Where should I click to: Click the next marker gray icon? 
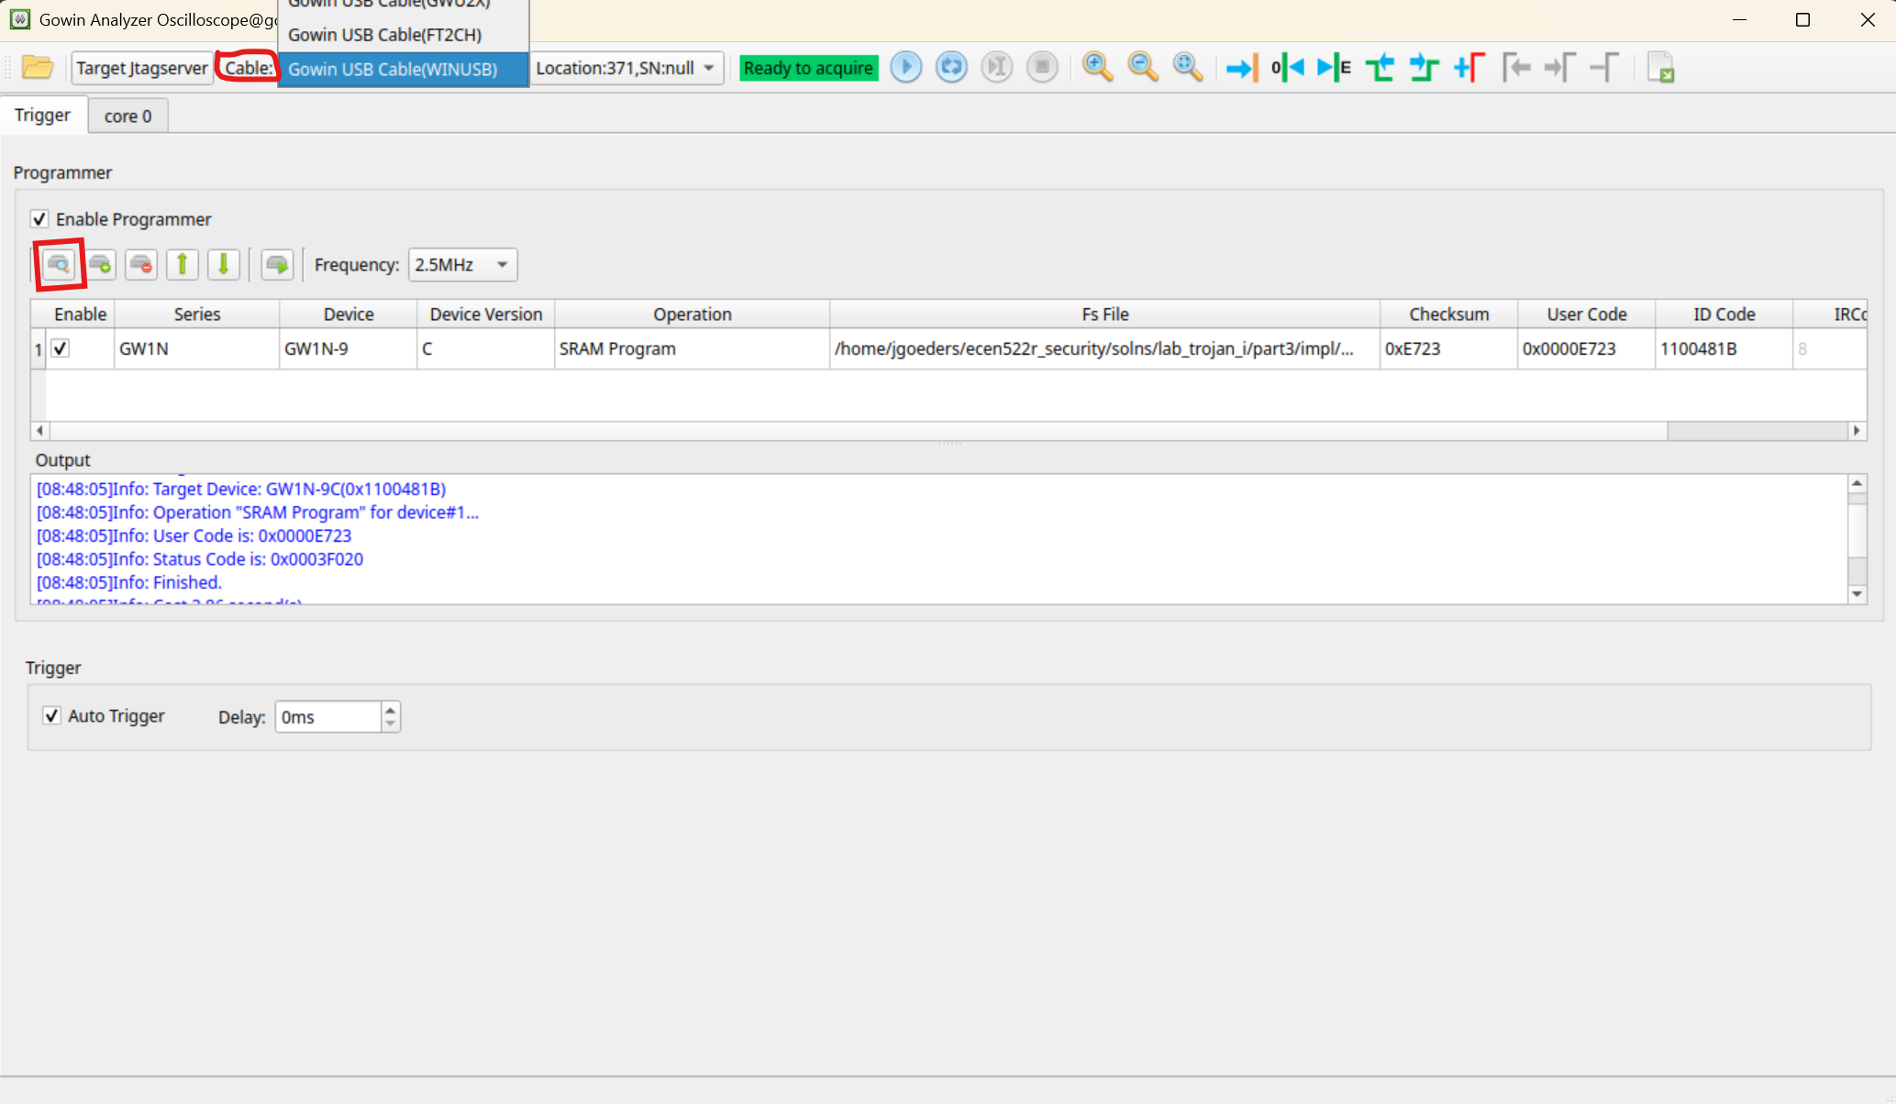(x=1559, y=67)
